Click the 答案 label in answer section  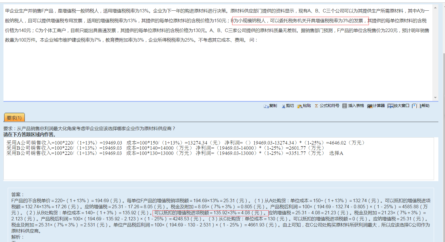18,195
